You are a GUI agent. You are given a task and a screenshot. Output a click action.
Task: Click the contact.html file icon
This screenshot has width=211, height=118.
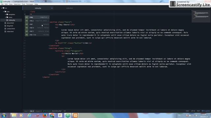point(5,29)
